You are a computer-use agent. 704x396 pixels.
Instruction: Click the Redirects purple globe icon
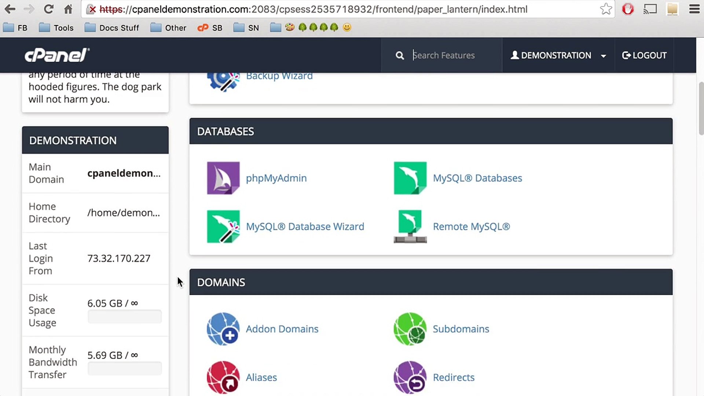point(410,377)
